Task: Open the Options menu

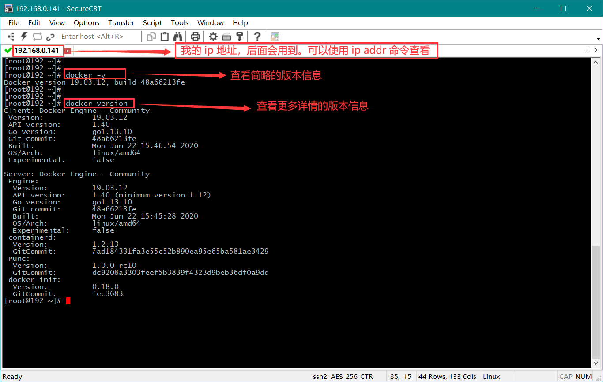Action: coord(87,23)
